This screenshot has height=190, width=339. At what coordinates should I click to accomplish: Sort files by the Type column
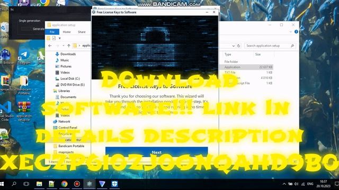click(228, 54)
